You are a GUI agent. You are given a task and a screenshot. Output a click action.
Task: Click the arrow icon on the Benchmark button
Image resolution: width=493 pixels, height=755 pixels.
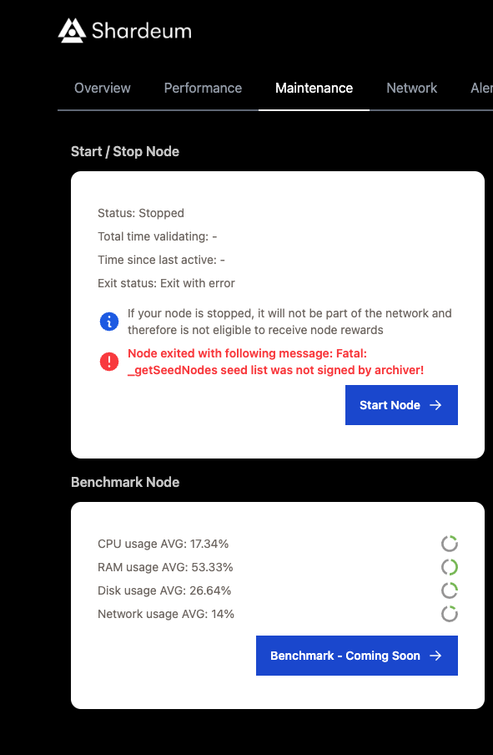pos(437,656)
